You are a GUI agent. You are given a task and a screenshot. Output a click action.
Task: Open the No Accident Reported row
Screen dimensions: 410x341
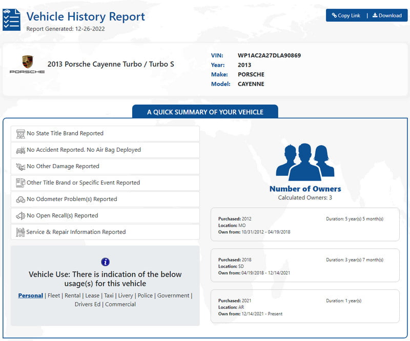(105, 150)
